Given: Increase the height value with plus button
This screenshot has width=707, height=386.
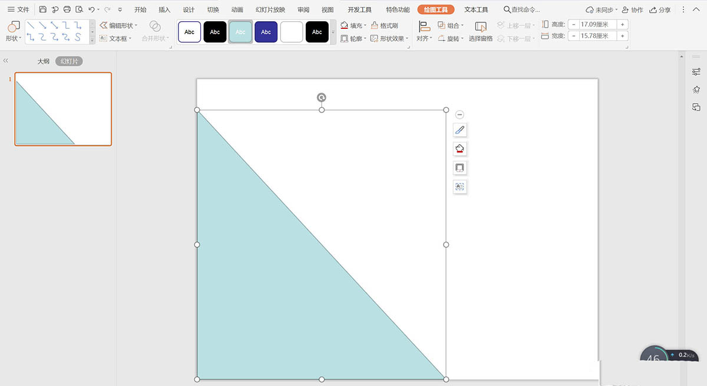Looking at the screenshot, I should pyautogui.click(x=622, y=24).
